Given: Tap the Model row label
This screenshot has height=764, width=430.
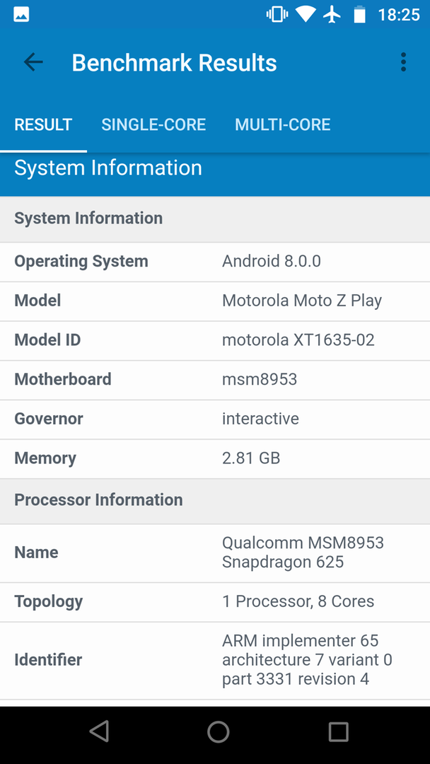Looking at the screenshot, I should tap(37, 301).
